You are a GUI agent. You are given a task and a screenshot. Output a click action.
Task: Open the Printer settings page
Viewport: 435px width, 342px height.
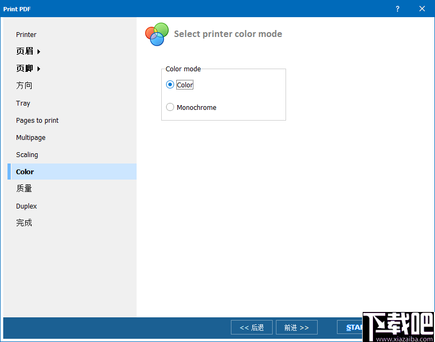26,34
